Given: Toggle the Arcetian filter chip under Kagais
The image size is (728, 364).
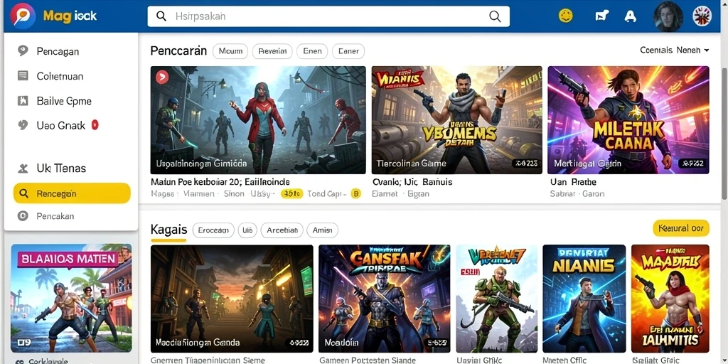Looking at the screenshot, I should (x=282, y=230).
